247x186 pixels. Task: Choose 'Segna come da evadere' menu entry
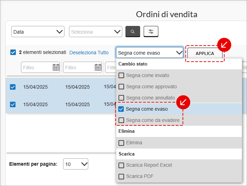click(x=179, y=120)
